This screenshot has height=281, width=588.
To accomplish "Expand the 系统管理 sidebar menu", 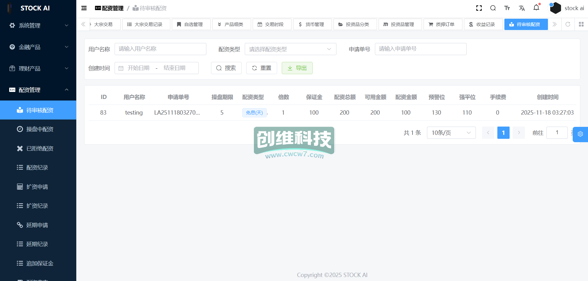I will pos(38,25).
